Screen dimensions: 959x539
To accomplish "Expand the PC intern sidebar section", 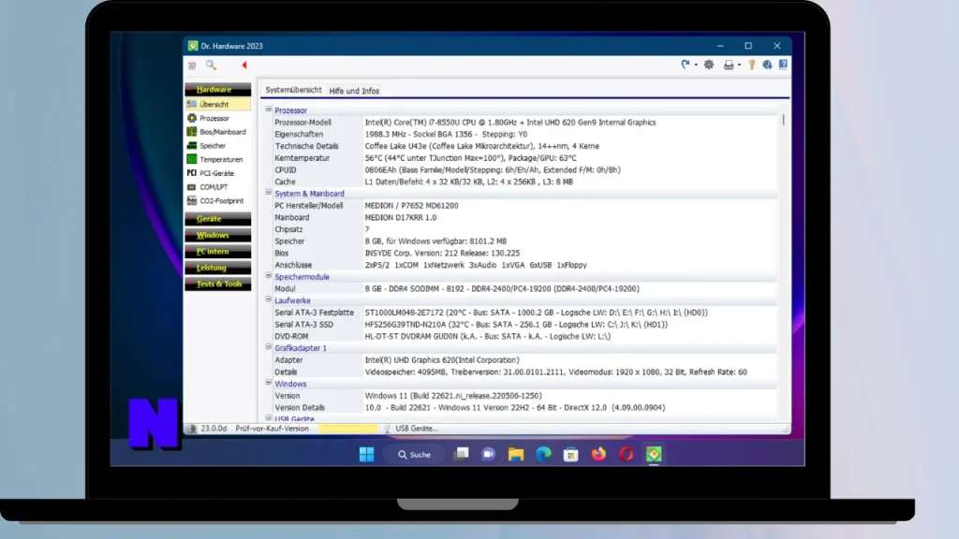I will [217, 251].
